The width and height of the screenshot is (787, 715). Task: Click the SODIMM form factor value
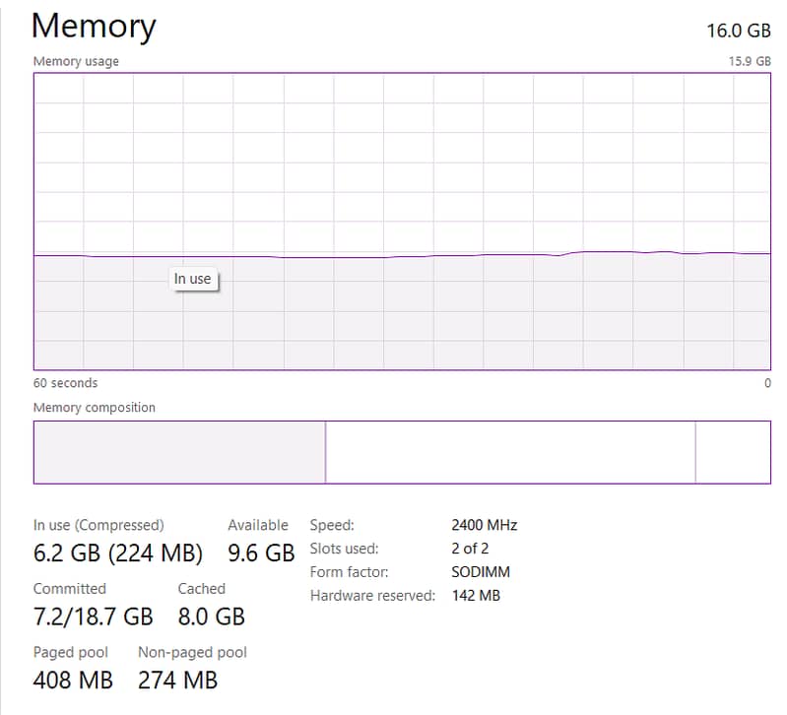coord(481,572)
